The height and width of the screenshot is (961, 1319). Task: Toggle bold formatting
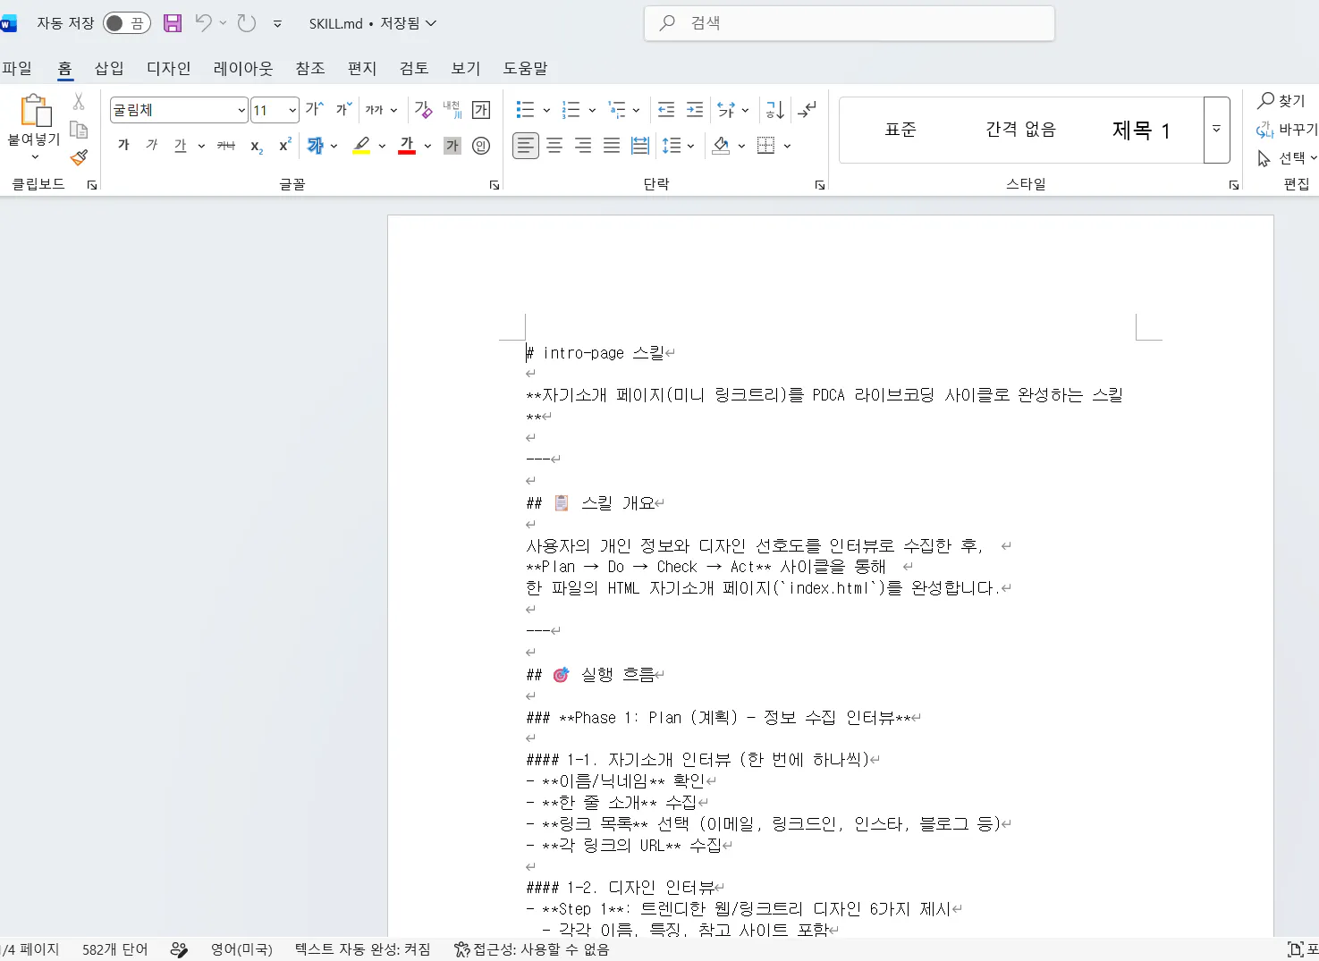123,146
